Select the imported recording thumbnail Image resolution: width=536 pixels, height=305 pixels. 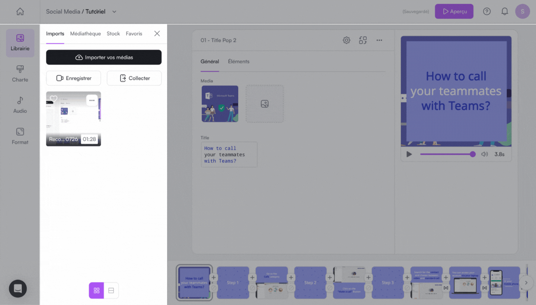pyautogui.click(x=73, y=119)
